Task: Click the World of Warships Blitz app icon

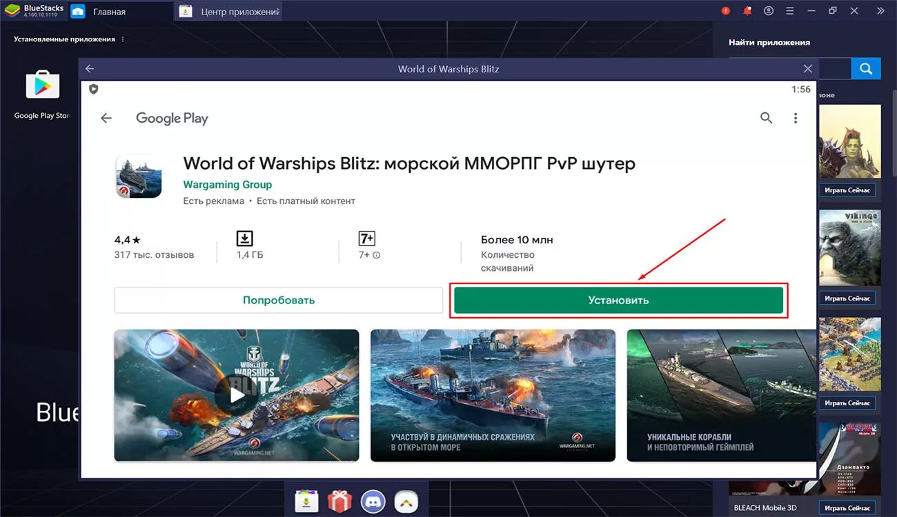Action: (x=138, y=176)
